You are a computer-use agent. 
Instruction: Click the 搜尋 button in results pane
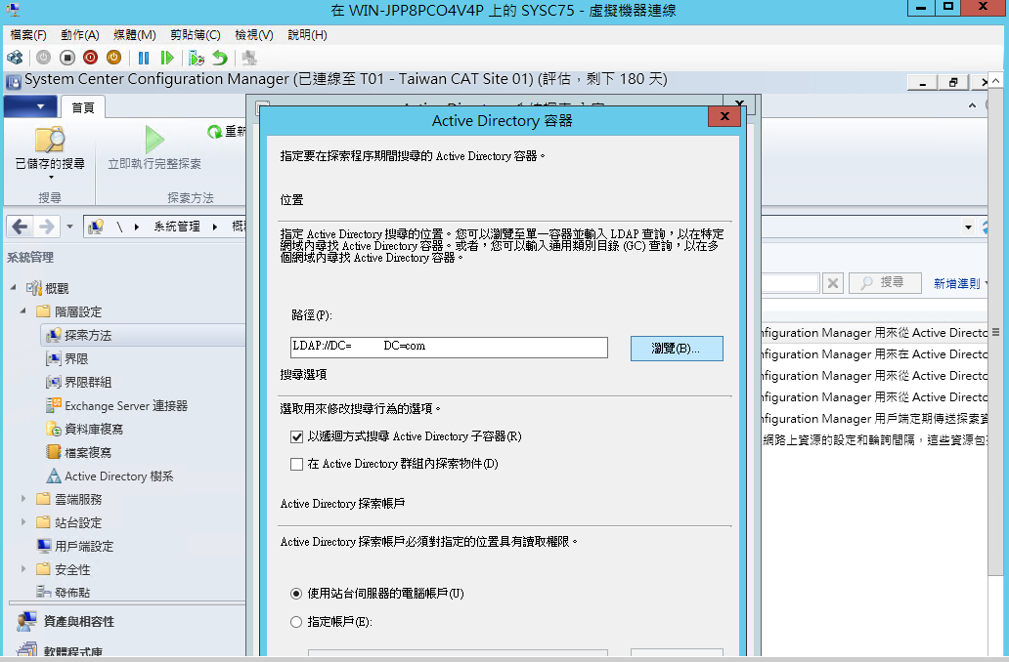click(885, 282)
